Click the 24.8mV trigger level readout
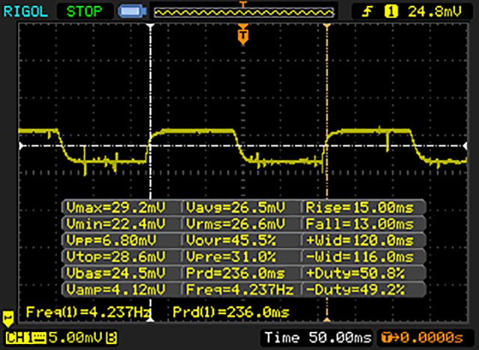 (435, 12)
